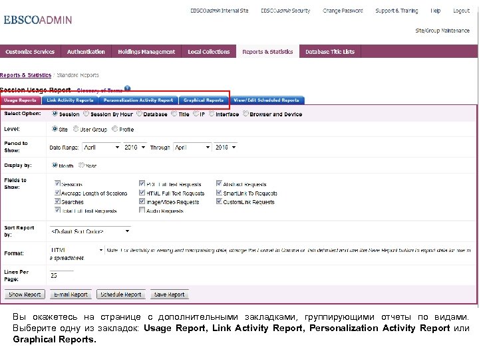Click the EBSCOadmin logo
The image size is (479, 359).
pos(38,20)
